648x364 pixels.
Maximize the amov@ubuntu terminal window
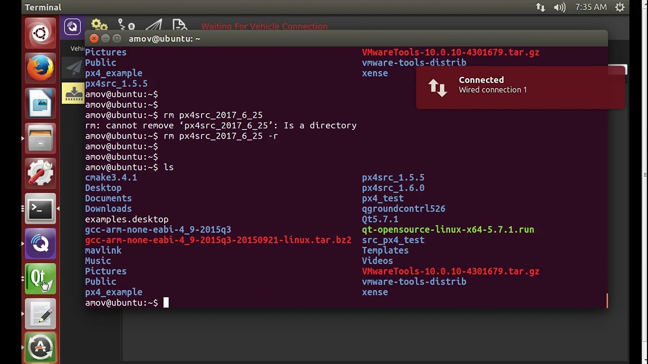[117, 38]
